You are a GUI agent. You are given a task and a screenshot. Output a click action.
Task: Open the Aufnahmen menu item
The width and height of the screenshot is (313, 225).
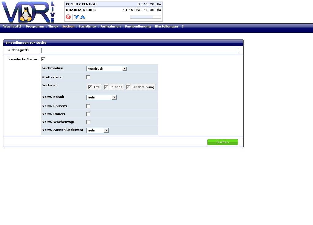point(110,27)
